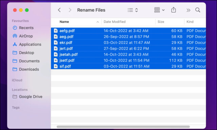Viewport: 217px width, 130px height.
Task: Select the jsetah.pdf file row
Action: (x=129, y=54)
